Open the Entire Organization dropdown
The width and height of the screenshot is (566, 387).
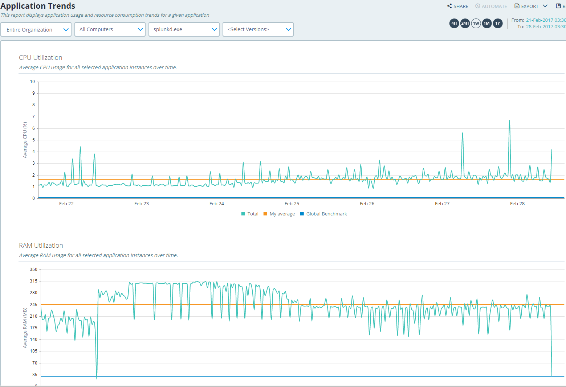pyautogui.click(x=36, y=29)
